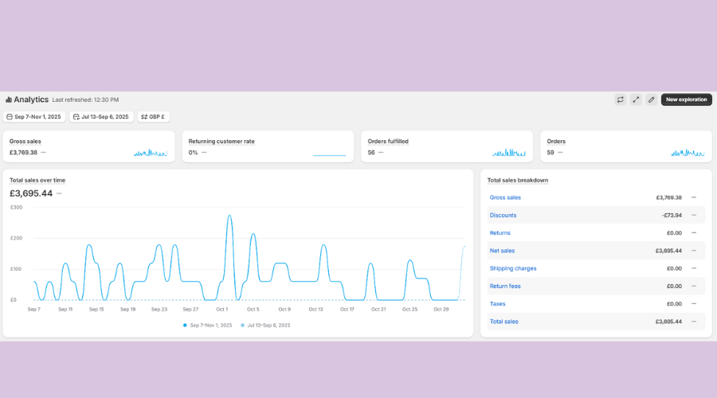Open the GBP £ currency selector
The height and width of the screenshot is (398, 717).
[x=153, y=117]
